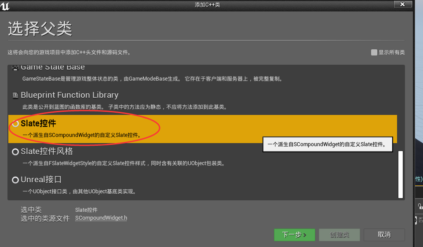Toggle the 显示所有类 checkbox

pyautogui.click(x=374, y=52)
